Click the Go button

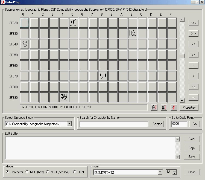pos(195,124)
